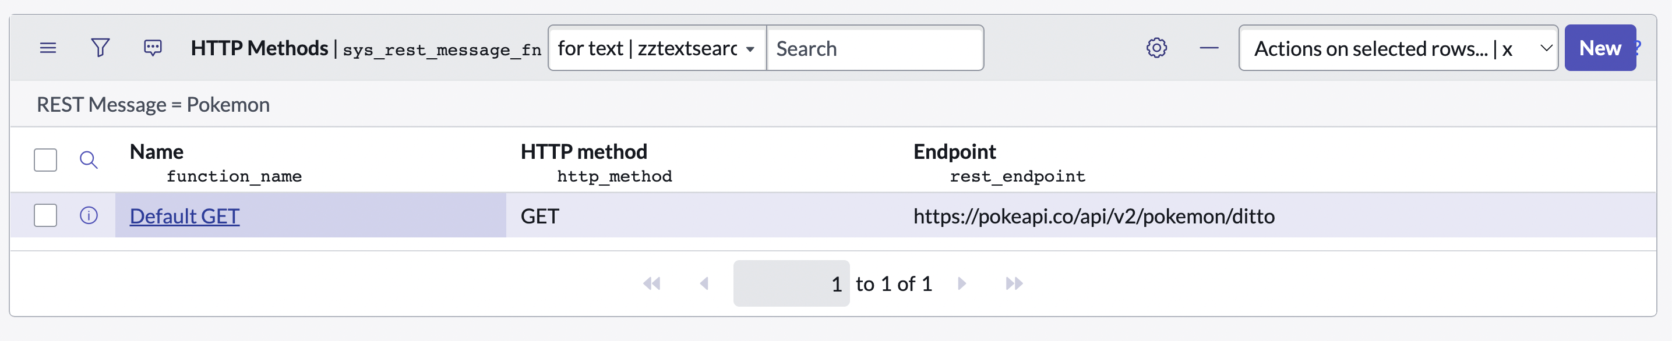Go to first page arrow
This screenshot has height=341, width=1672.
coord(652,283)
